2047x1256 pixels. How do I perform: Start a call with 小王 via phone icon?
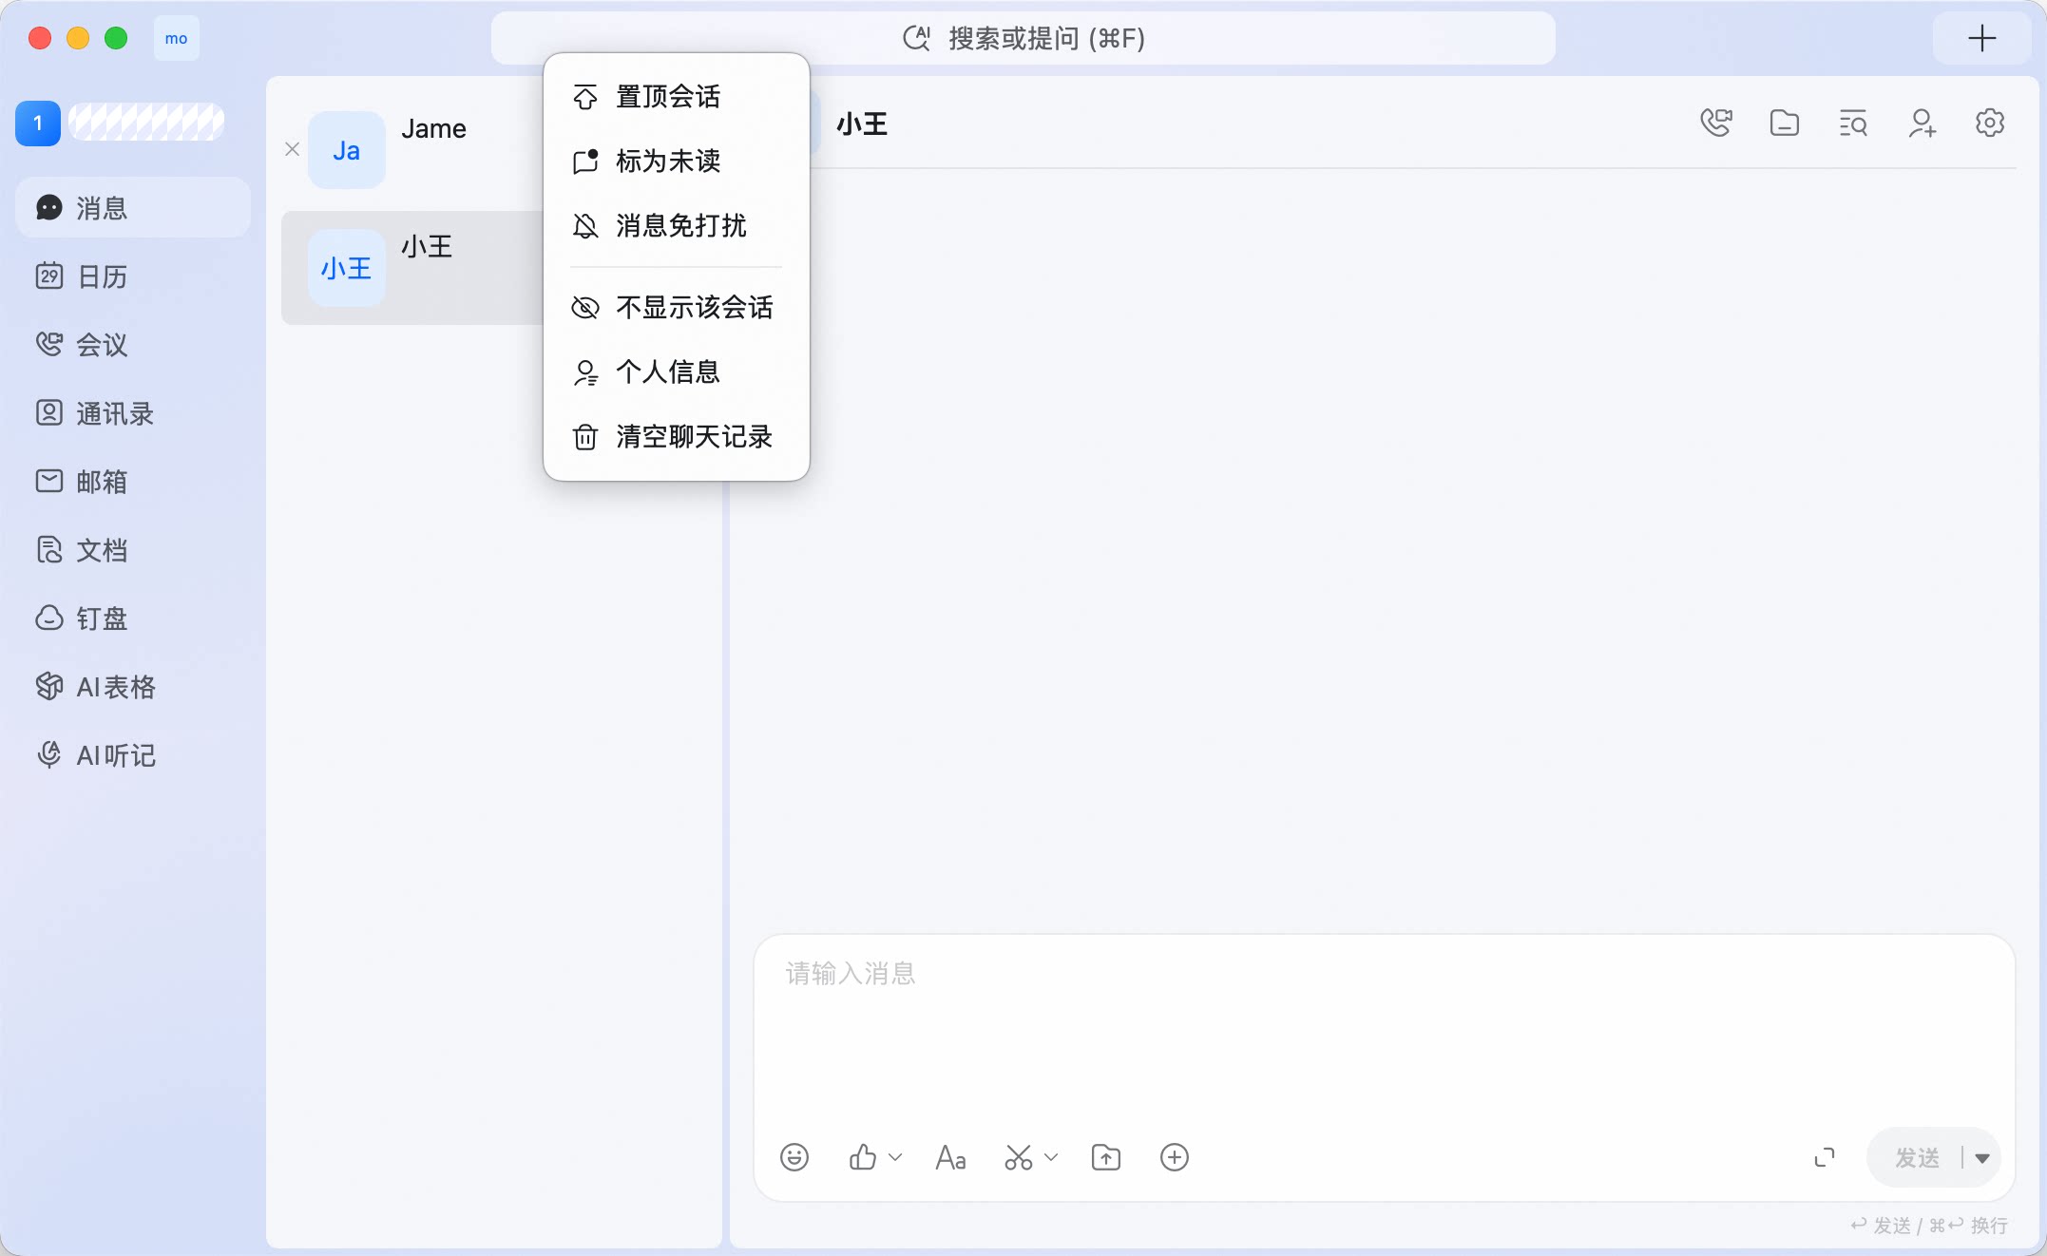click(1716, 124)
